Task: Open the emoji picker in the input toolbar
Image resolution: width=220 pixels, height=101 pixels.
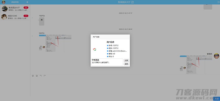Action: 33,76
